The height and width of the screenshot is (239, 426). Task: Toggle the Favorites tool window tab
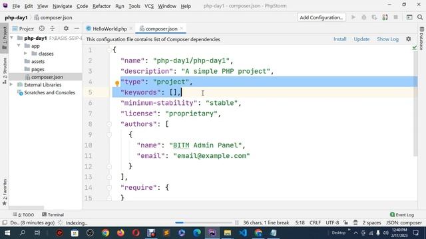pos(5,192)
